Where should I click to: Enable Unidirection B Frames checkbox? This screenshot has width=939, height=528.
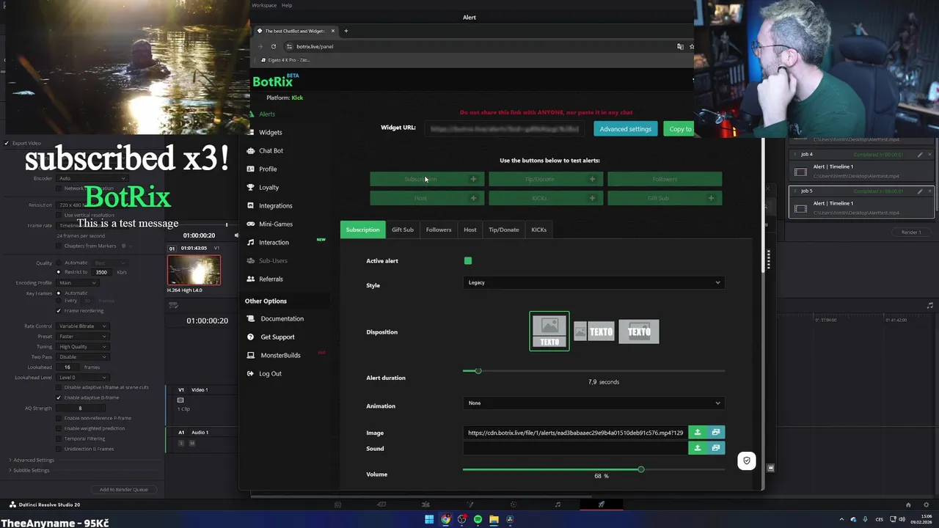tap(59, 449)
